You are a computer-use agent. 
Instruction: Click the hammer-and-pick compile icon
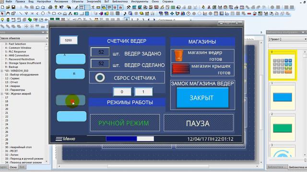pos(129,8)
